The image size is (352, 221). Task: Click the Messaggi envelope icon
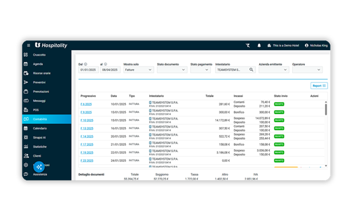click(x=26, y=101)
